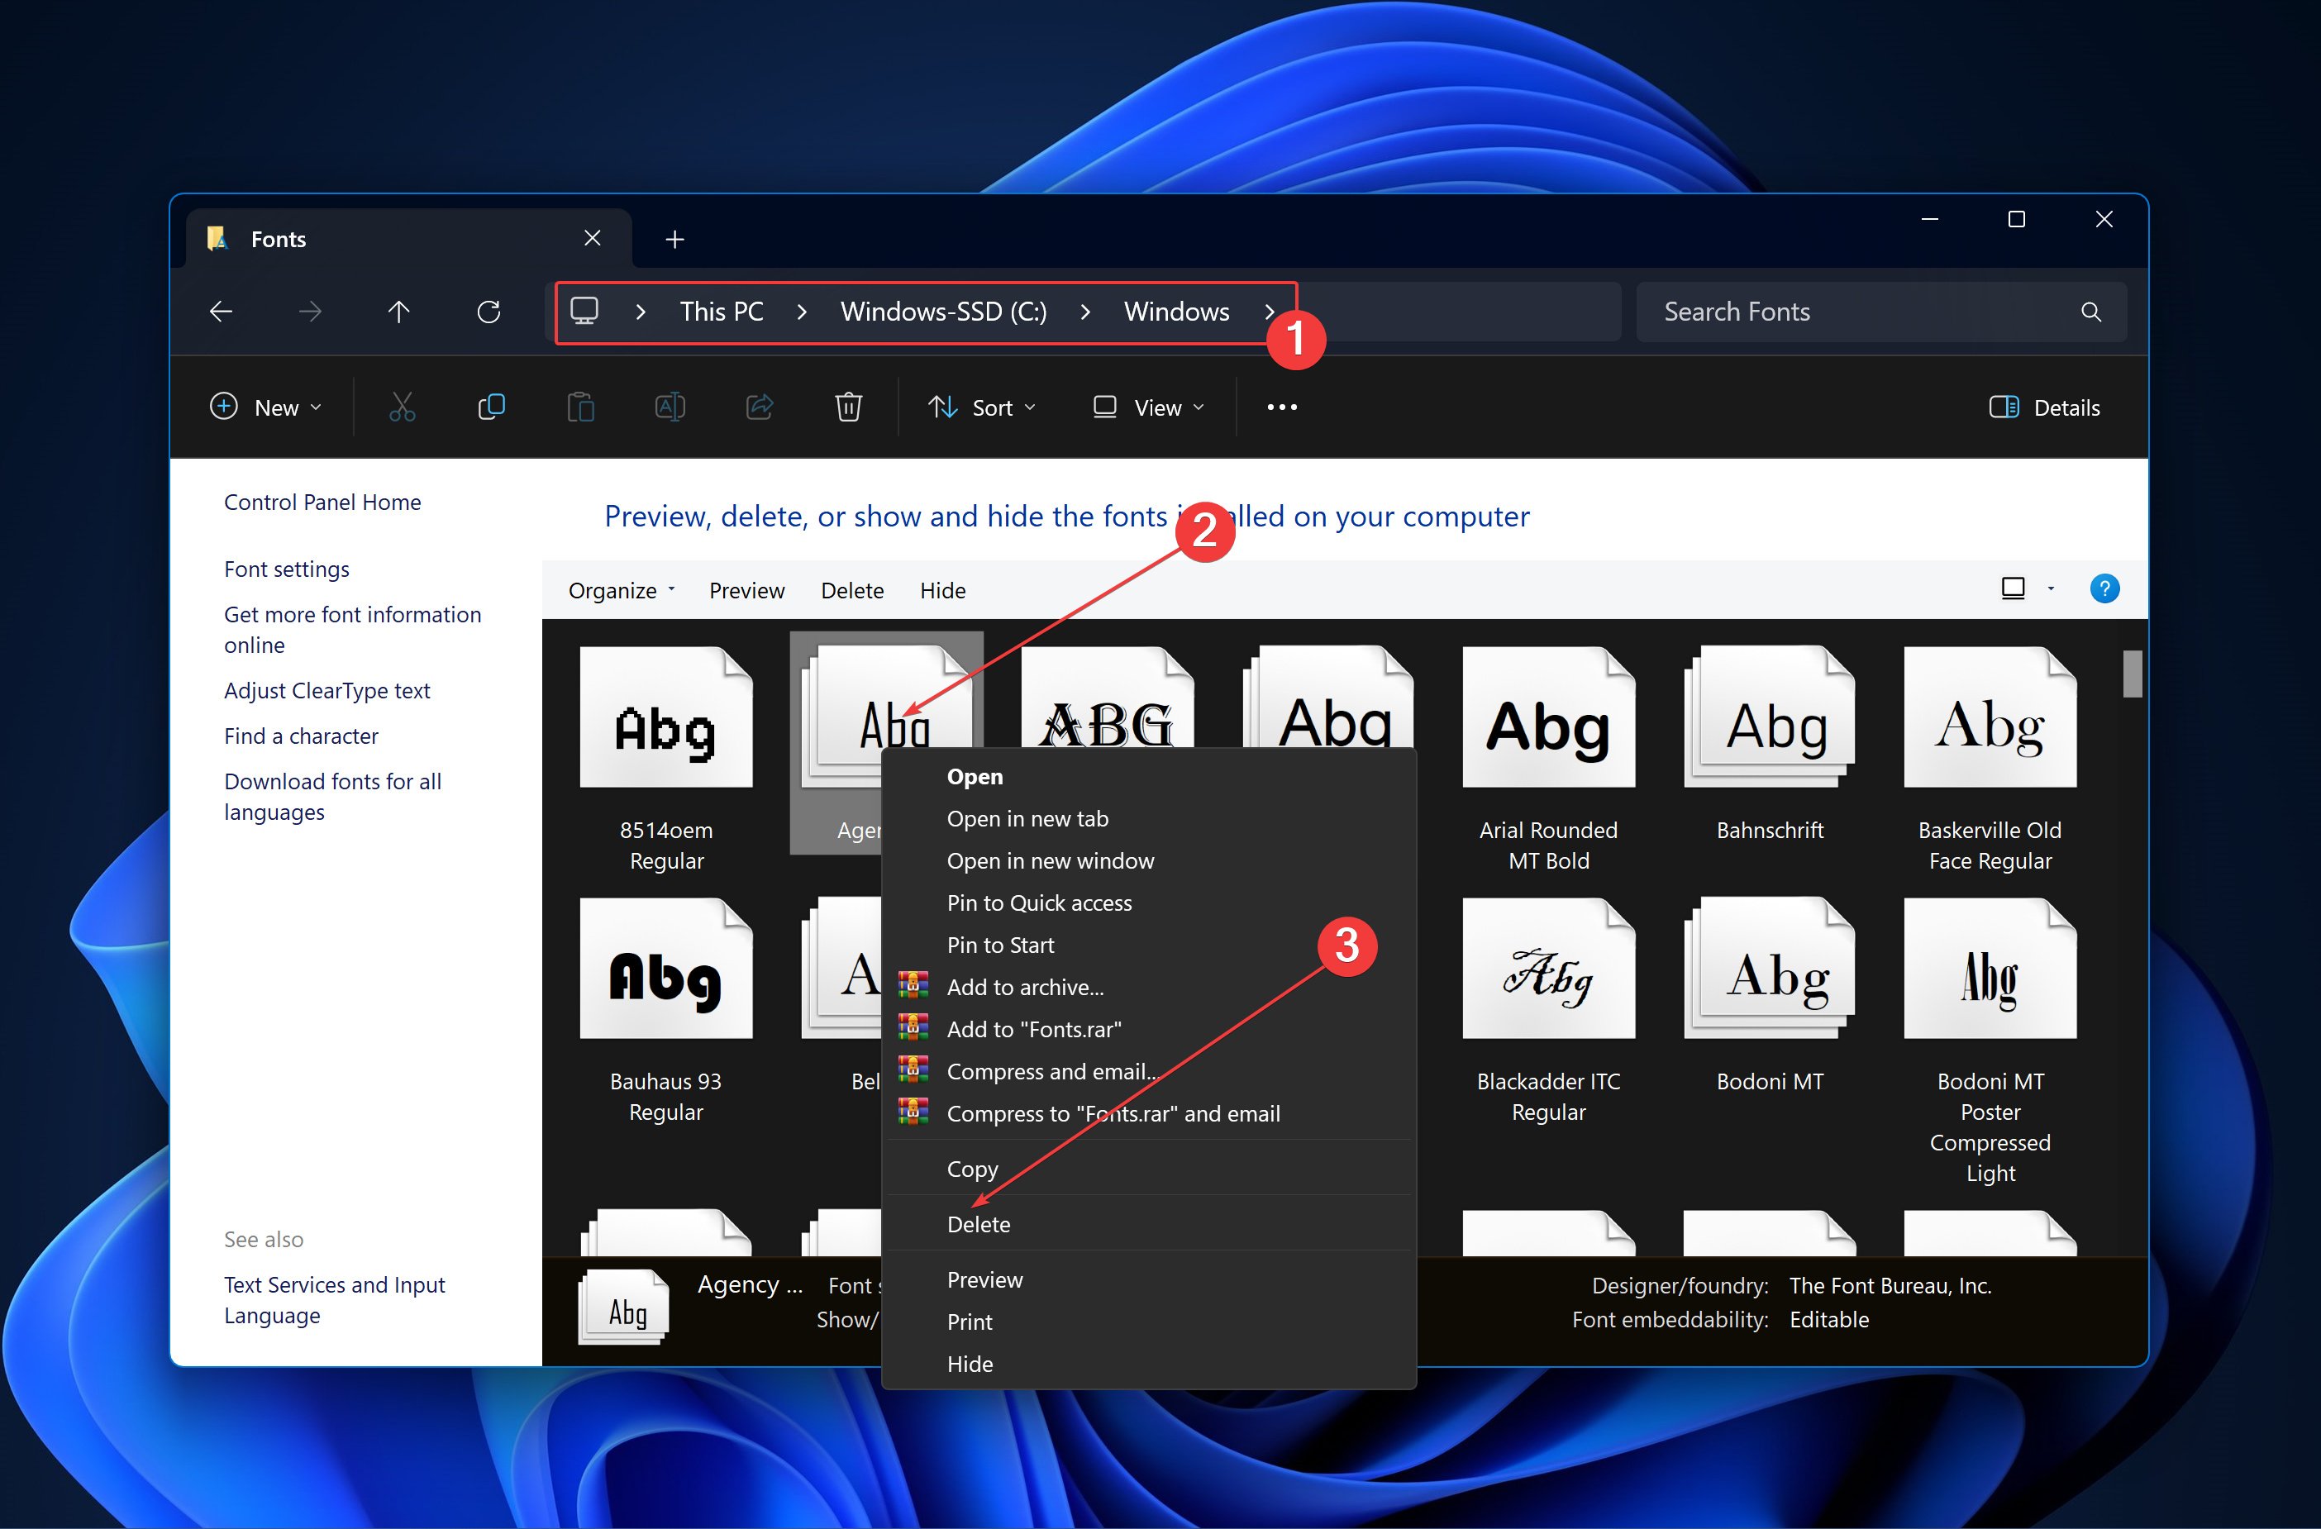Choose Add to "Fonts.rar" option
2321x1529 pixels.
pyautogui.click(x=1149, y=1029)
